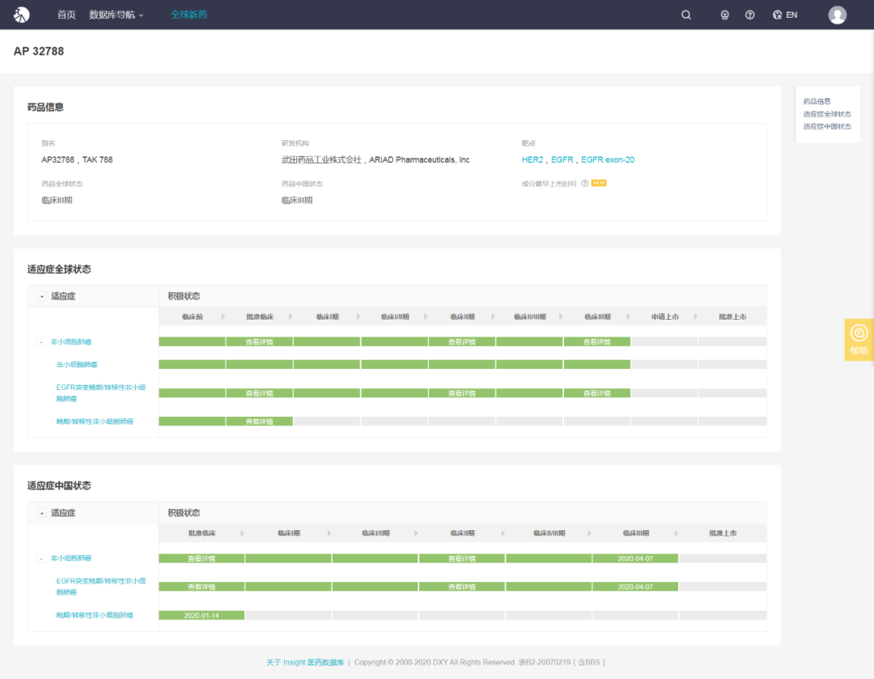The width and height of the screenshot is (874, 679).
Task: Click 查看详情 under 批准临床 in global EGFR突变 row
Action: click(x=259, y=393)
